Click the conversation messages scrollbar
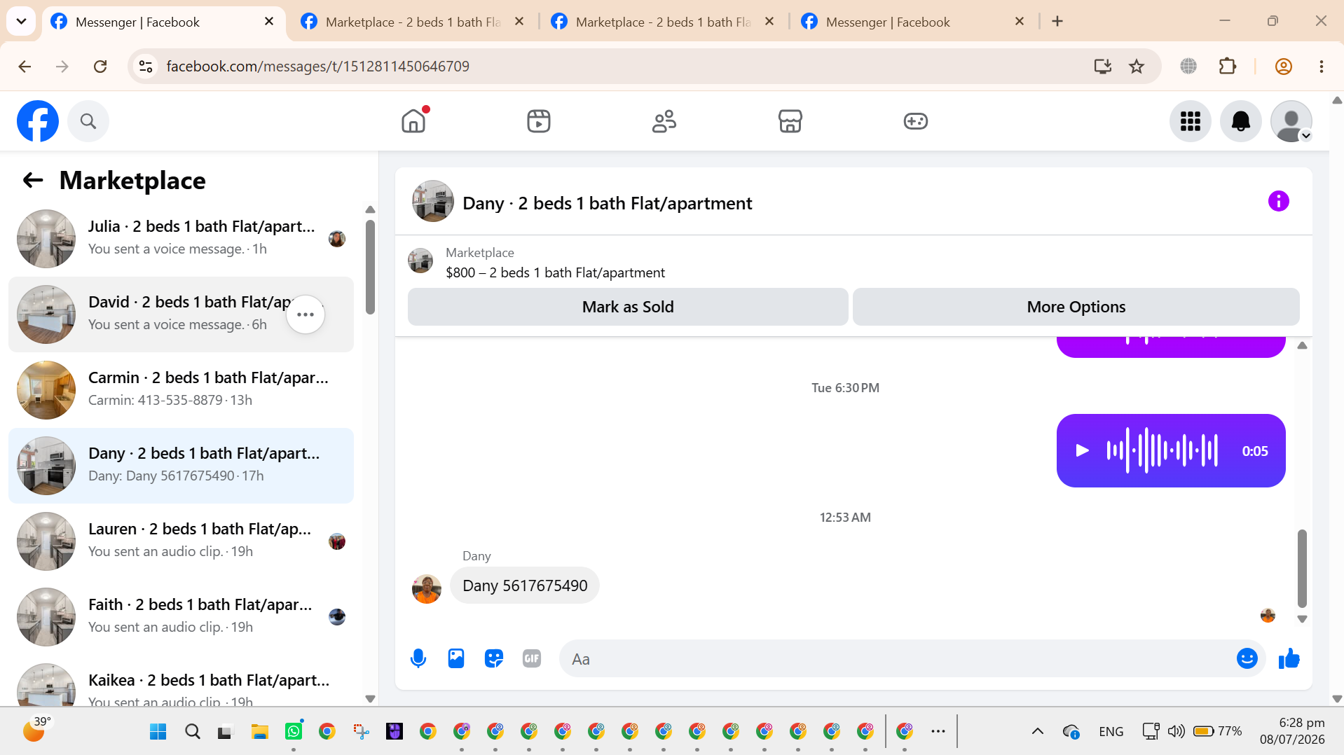Viewport: 1344px width, 755px height. click(x=1302, y=569)
